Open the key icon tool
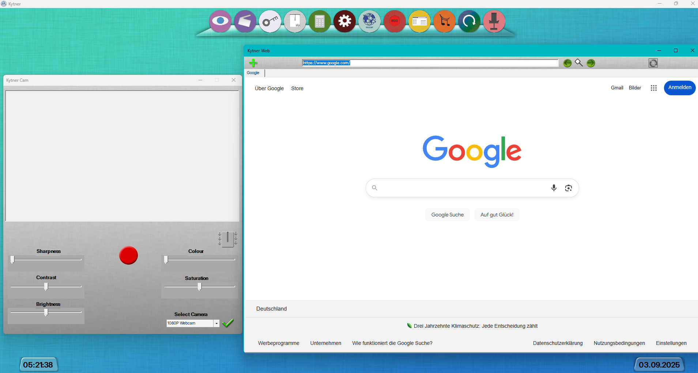Viewport: 698px width, 373px height. click(x=270, y=21)
